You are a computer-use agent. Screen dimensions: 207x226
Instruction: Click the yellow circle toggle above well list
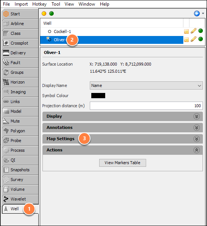pos(44,13)
